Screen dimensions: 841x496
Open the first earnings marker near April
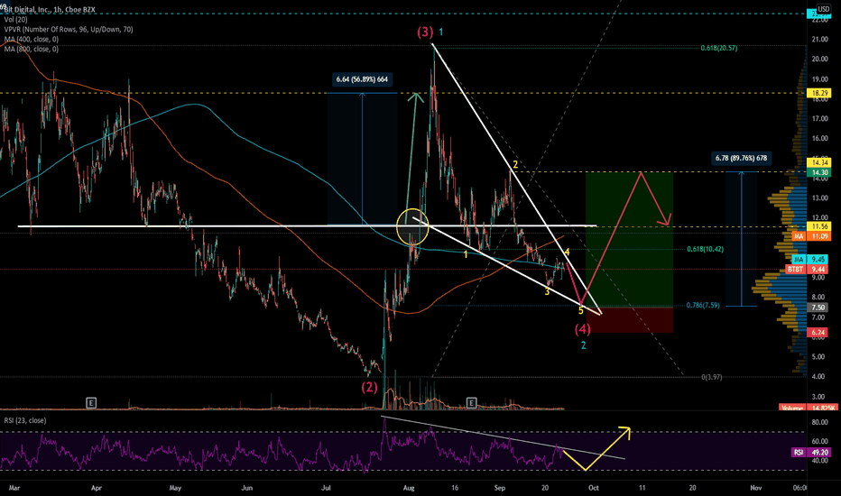pos(91,402)
